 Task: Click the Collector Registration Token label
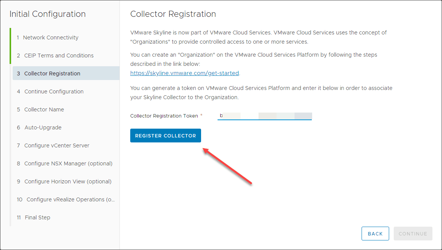coord(164,116)
